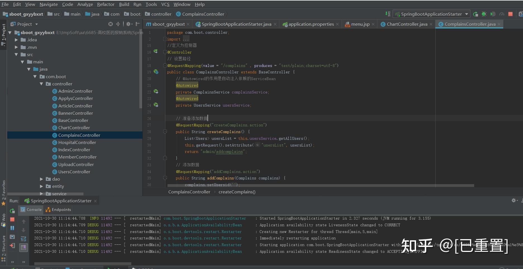This screenshot has width=523, height=269.
Task: Open the Navigate menu
Action: [x=49, y=4]
